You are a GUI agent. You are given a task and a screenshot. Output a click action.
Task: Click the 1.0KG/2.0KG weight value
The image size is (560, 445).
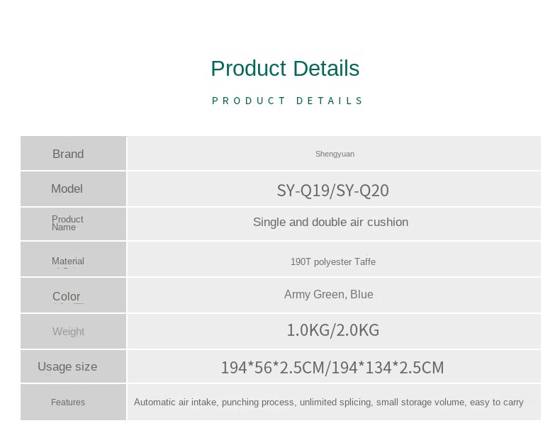tap(332, 330)
